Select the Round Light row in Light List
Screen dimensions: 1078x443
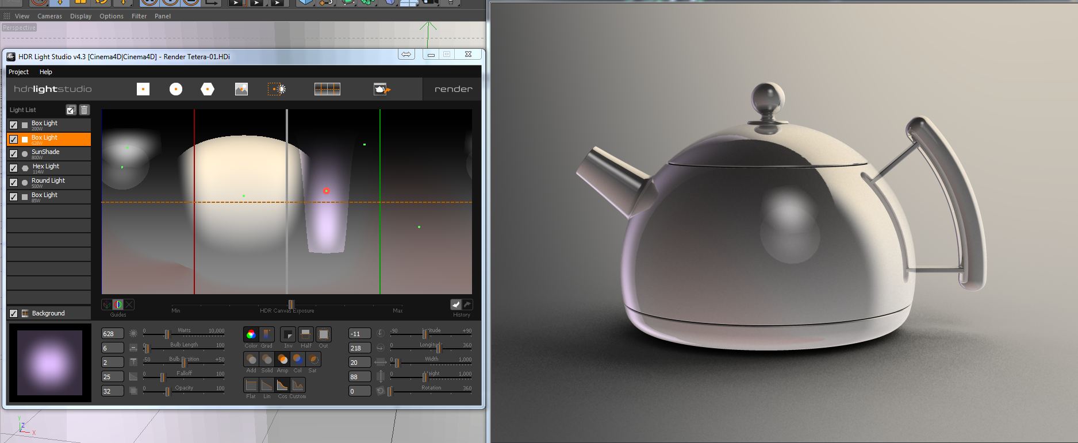(x=49, y=182)
